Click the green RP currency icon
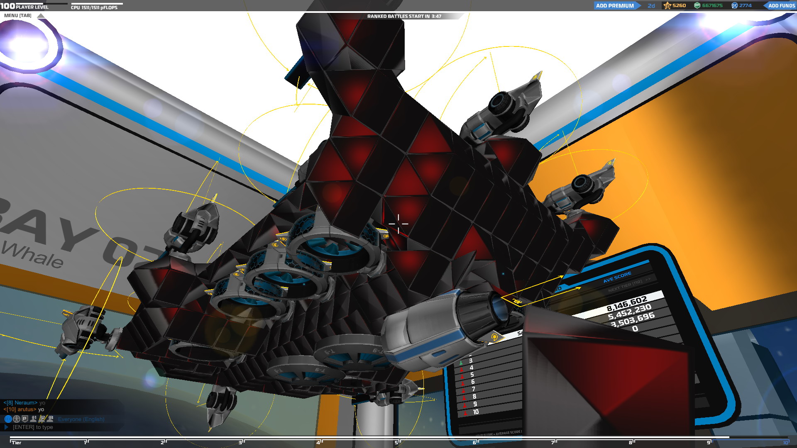The width and height of the screenshot is (797, 448). 697,5
